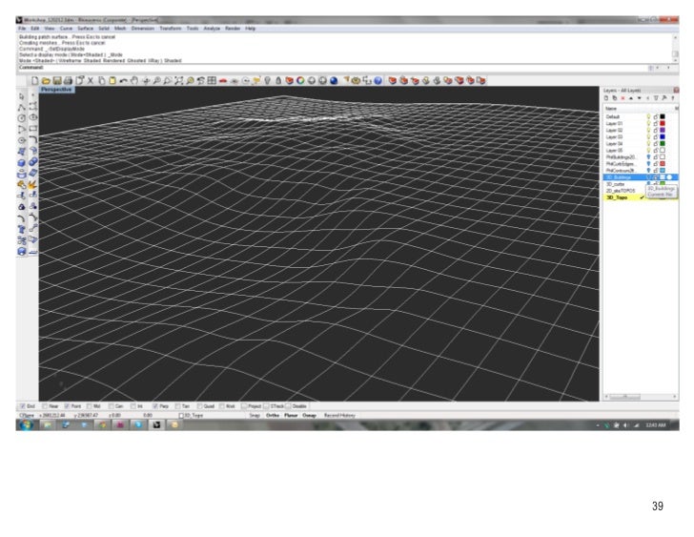Toggle the Perp osnap checkbox
The height and width of the screenshot is (537, 694).
(x=155, y=406)
